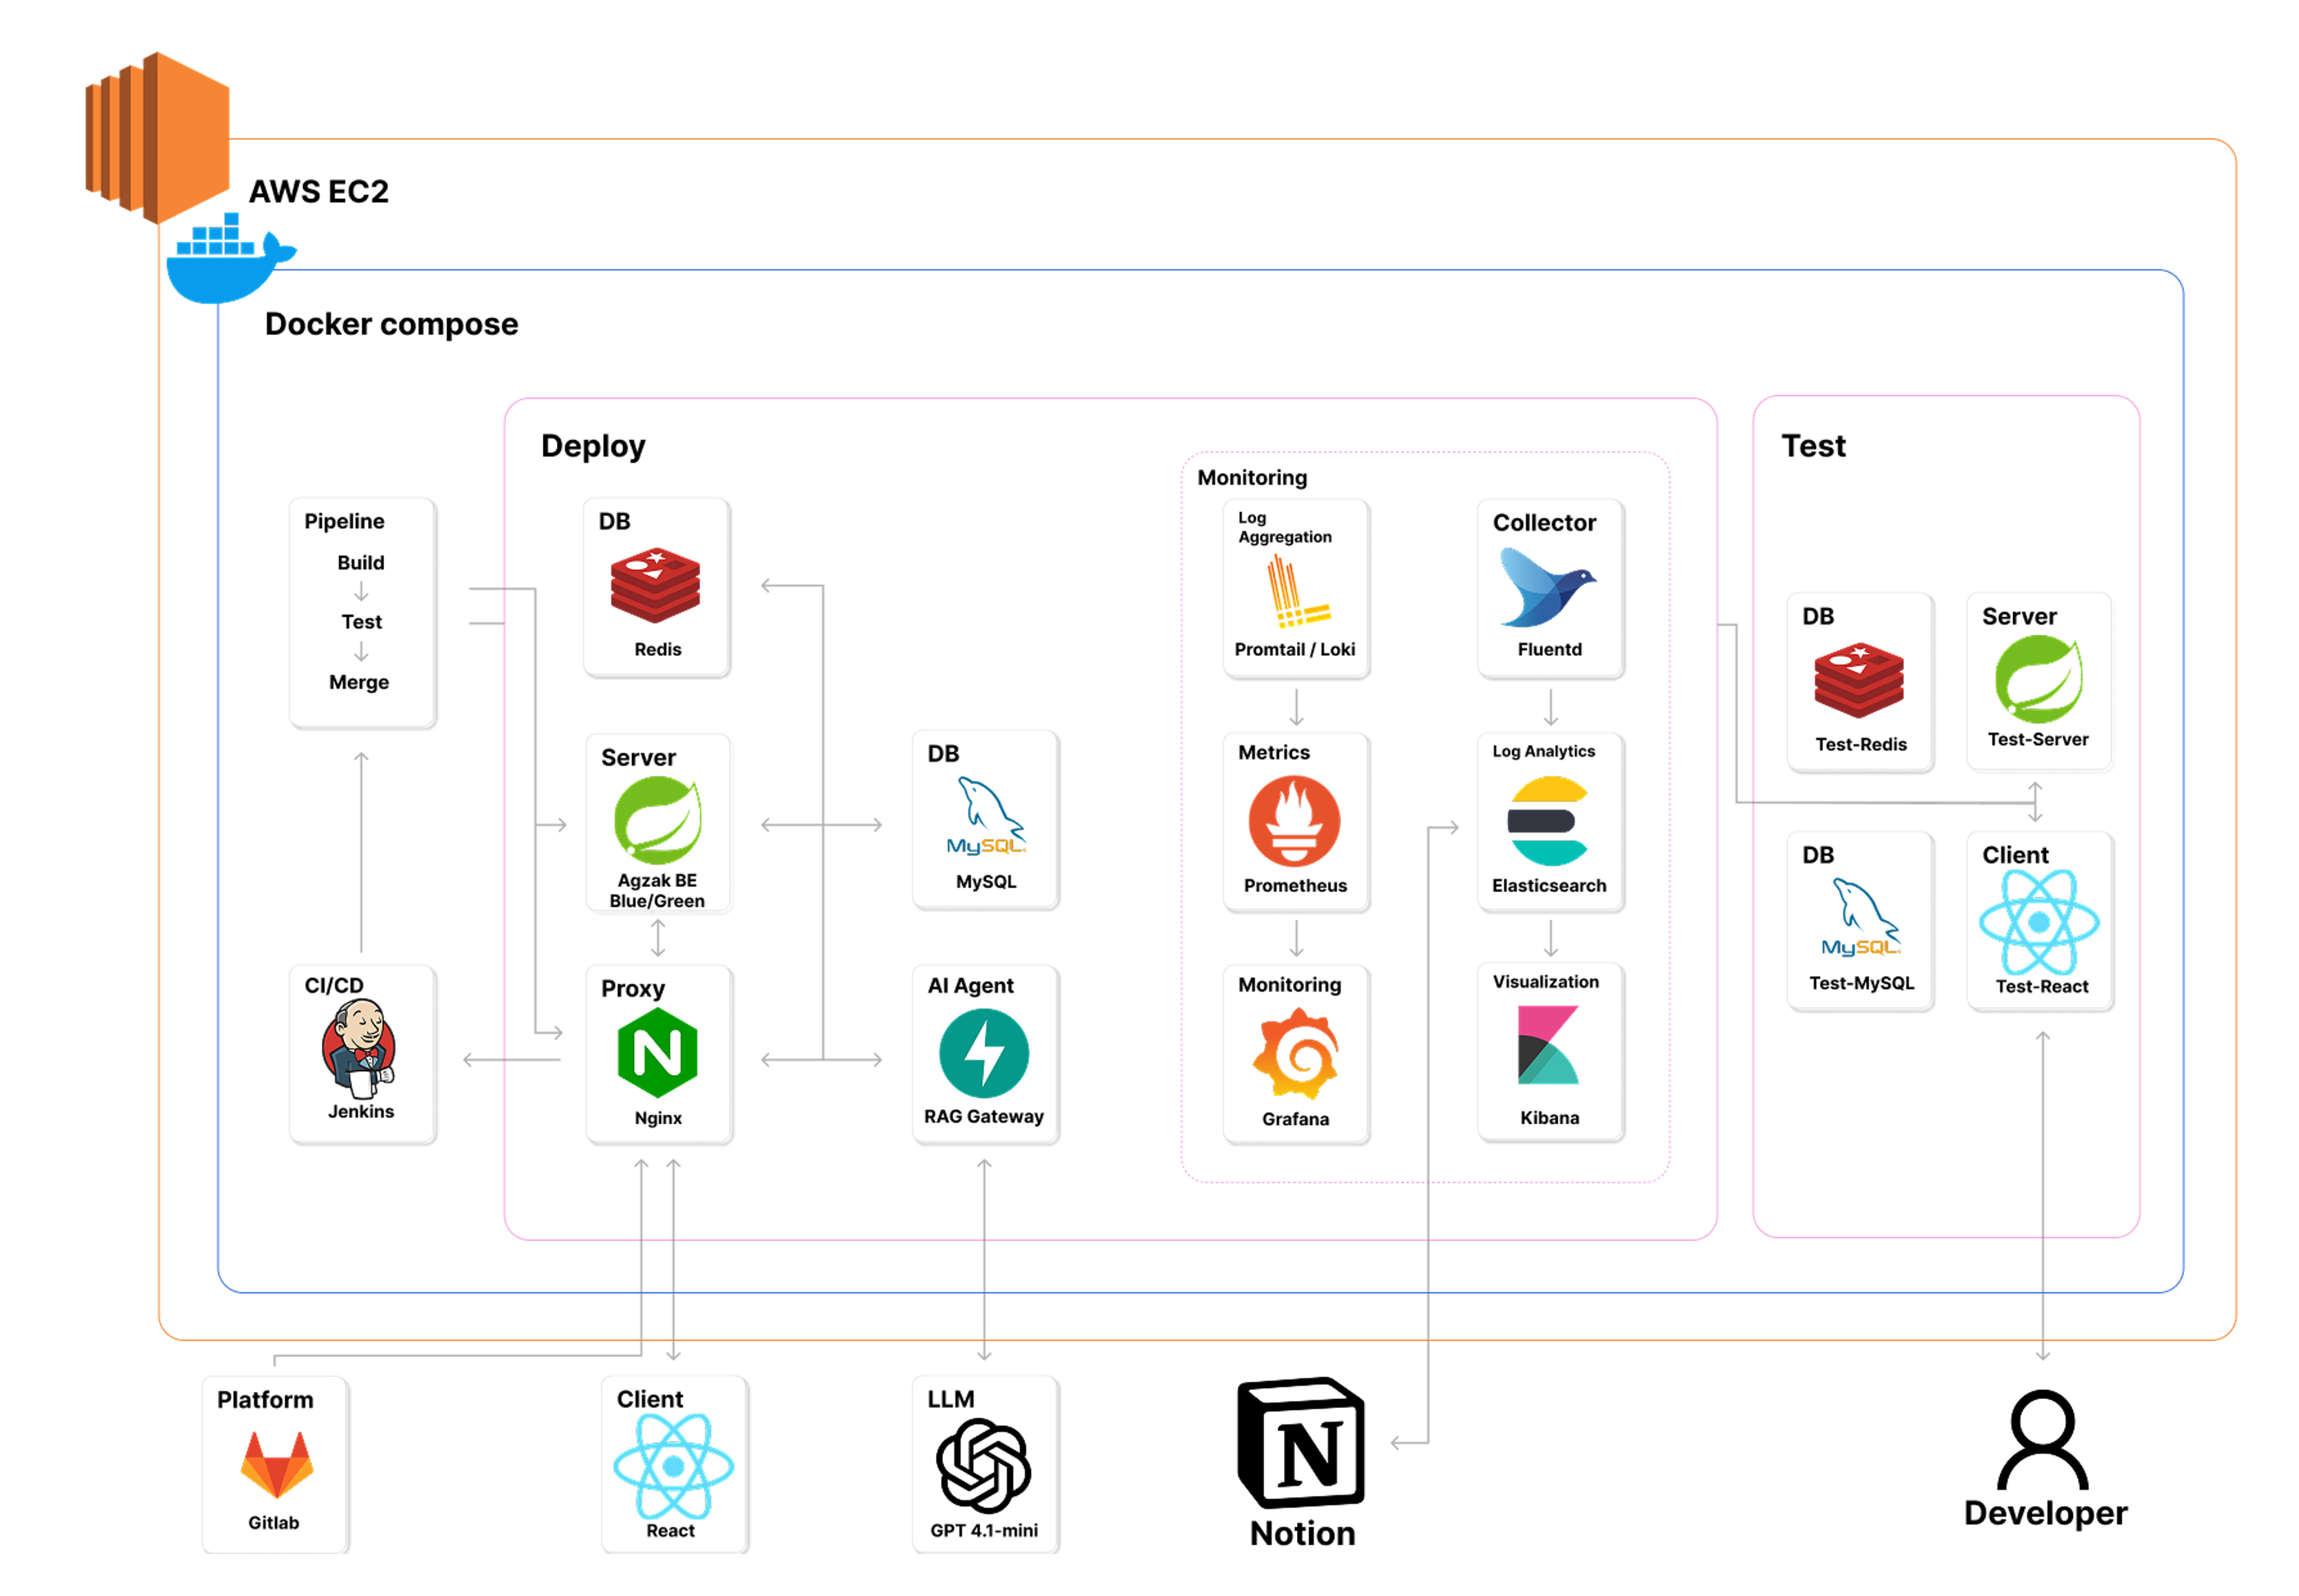Screen dimensions: 2299x1596
Task: Click the 'Test' section title
Action: click(x=1812, y=446)
